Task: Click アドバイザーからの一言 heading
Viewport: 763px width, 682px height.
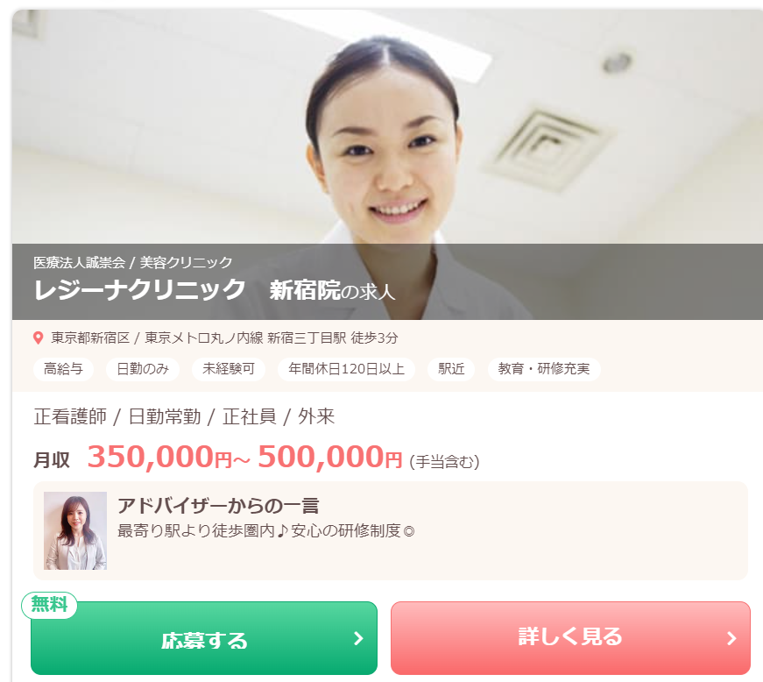Action: pos(218,506)
